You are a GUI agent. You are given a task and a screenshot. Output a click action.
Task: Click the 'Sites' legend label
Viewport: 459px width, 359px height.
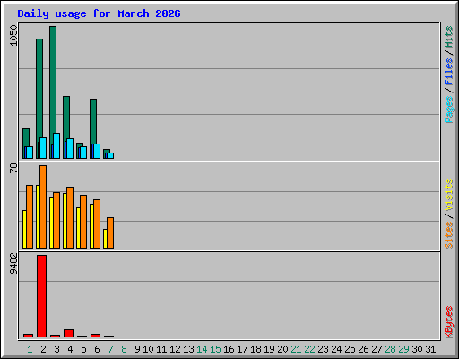coord(449,235)
